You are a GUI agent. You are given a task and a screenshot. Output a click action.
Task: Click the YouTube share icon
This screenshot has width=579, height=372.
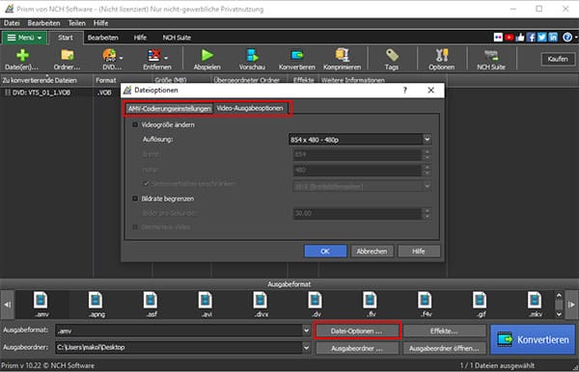tap(510, 38)
